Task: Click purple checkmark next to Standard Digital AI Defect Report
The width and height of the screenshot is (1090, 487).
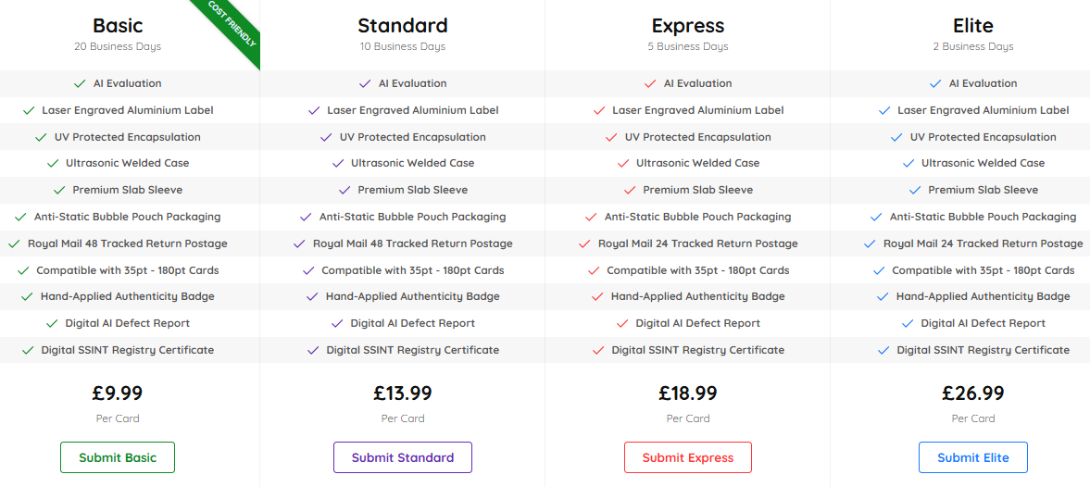Action: 337,324
